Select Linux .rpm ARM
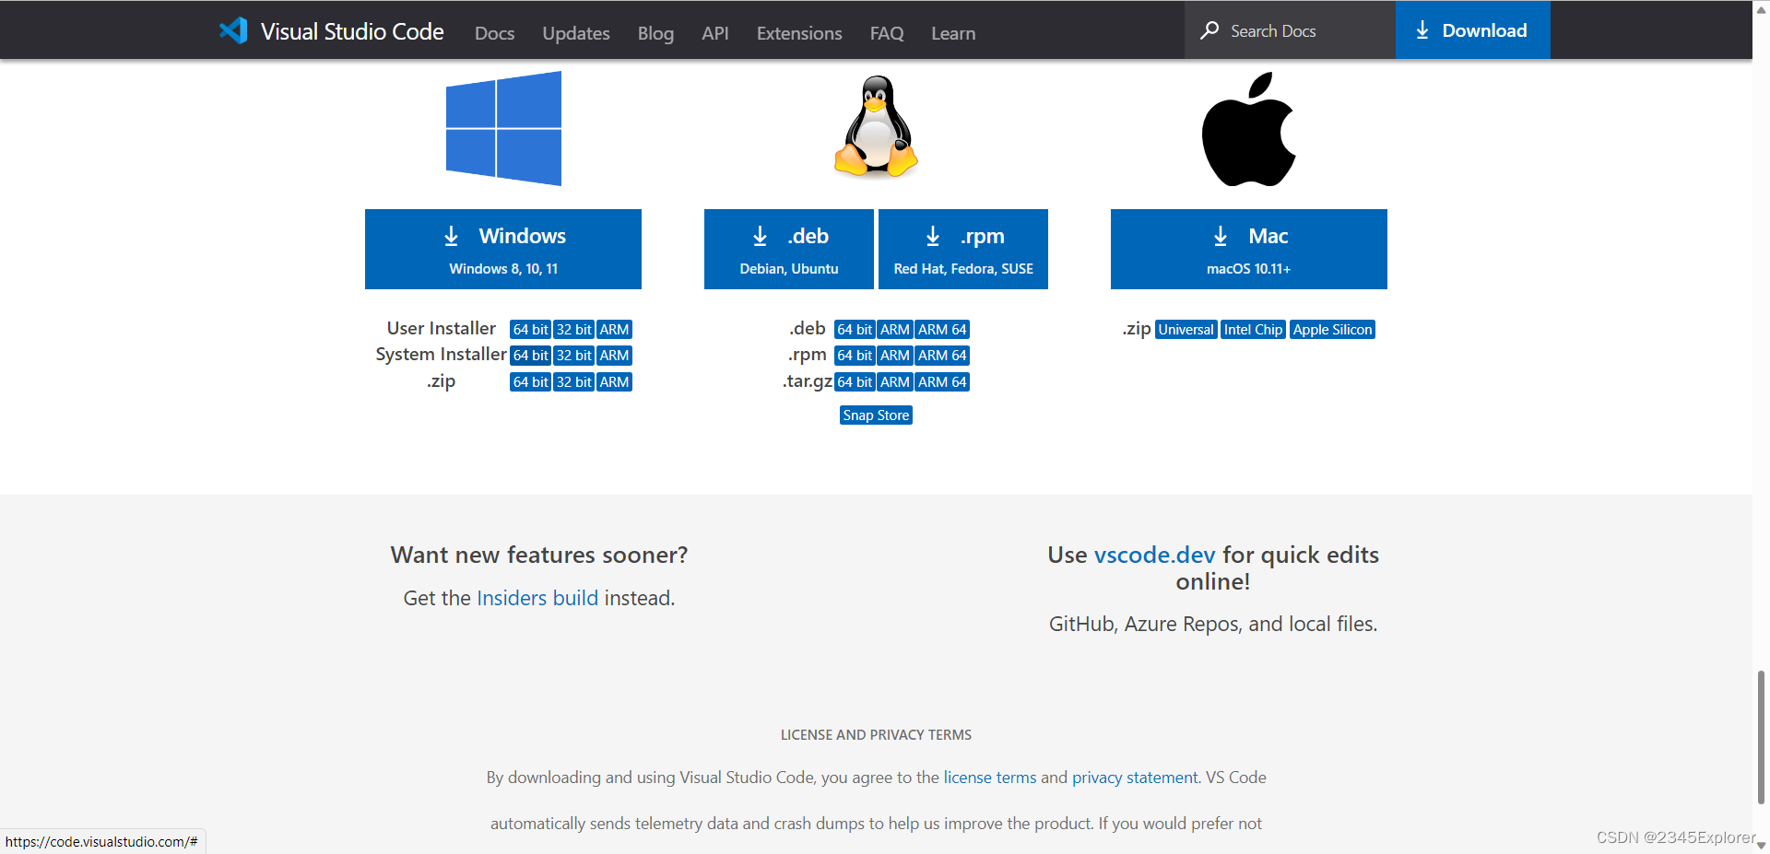 tap(895, 356)
